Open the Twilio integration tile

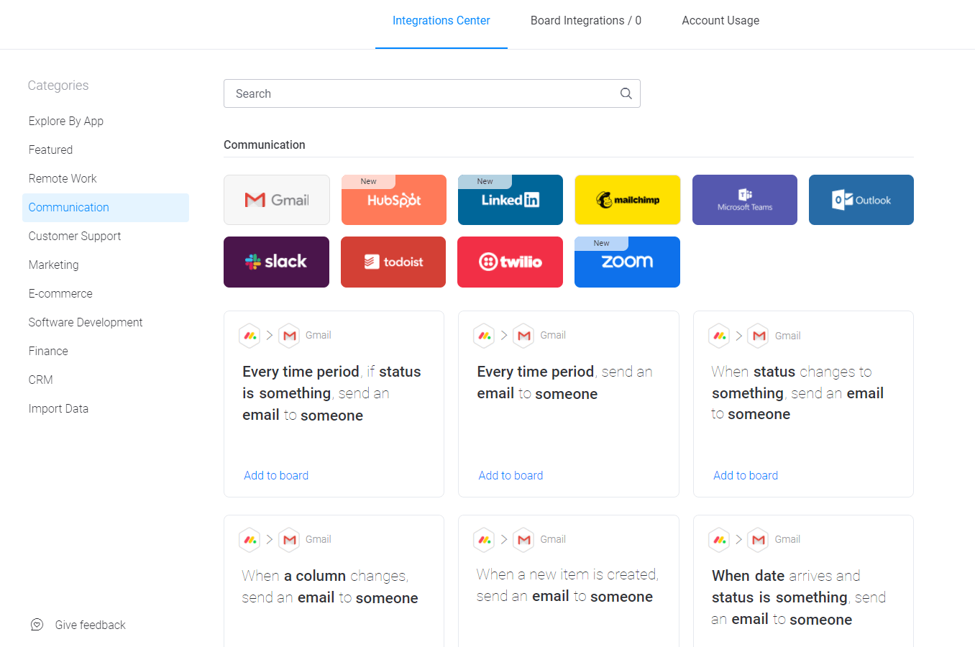pyautogui.click(x=510, y=262)
